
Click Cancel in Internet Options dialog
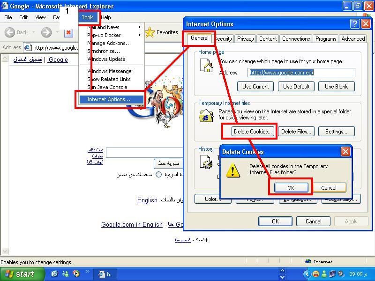(313, 222)
